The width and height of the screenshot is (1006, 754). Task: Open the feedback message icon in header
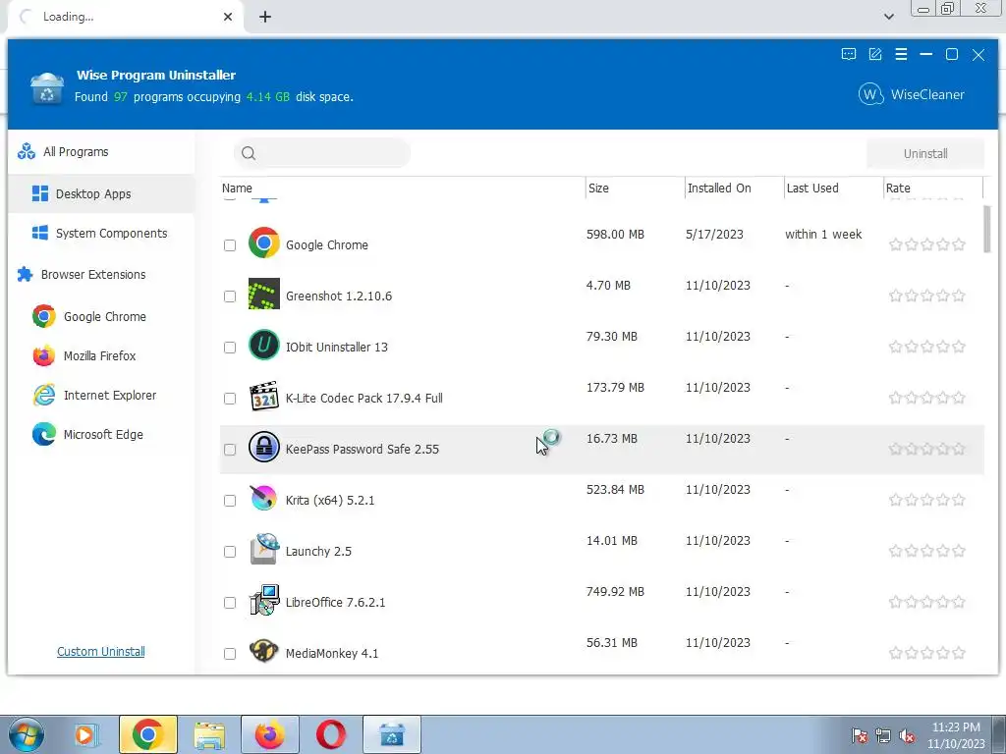coord(848,55)
